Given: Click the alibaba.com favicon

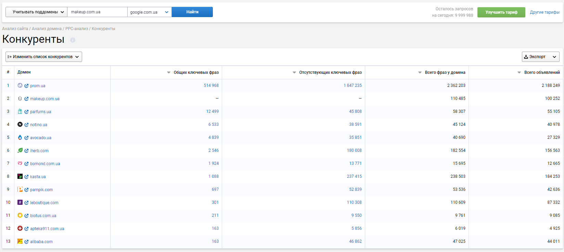Looking at the screenshot, I should pyautogui.click(x=20, y=241).
